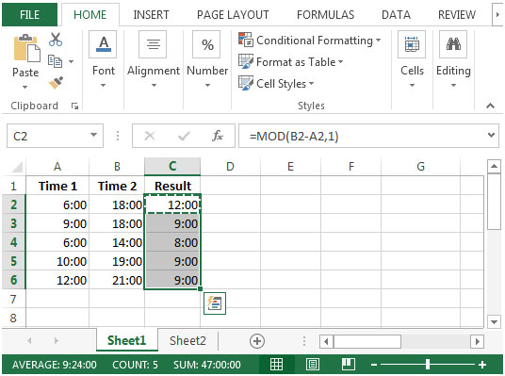The width and height of the screenshot is (505, 376).
Task: Select row 7 header
Action: click(13, 300)
